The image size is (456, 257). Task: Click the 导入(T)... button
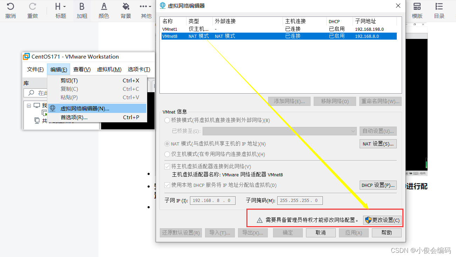point(220,233)
